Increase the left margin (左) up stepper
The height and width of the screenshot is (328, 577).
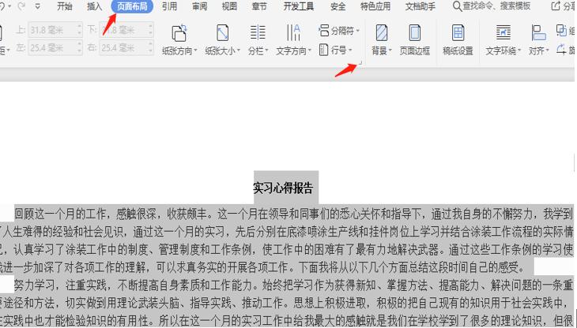(x=80, y=44)
